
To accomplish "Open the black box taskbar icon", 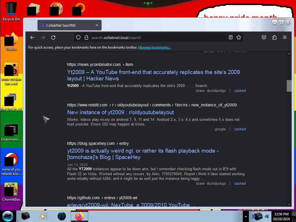I will click(26, 216).
